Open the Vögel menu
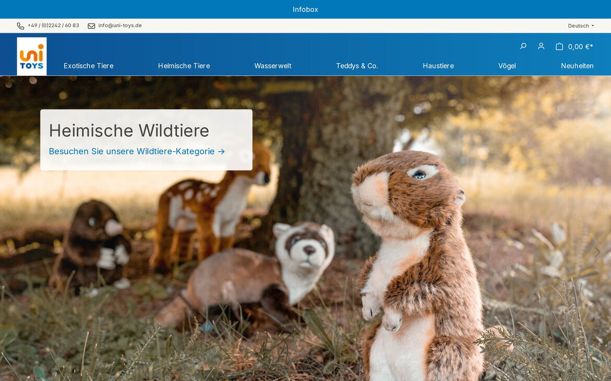 [507, 66]
